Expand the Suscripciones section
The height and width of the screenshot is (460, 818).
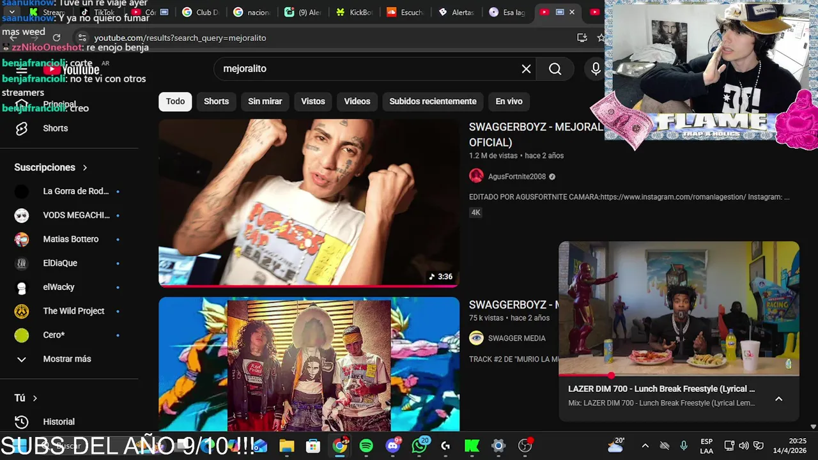click(51, 167)
